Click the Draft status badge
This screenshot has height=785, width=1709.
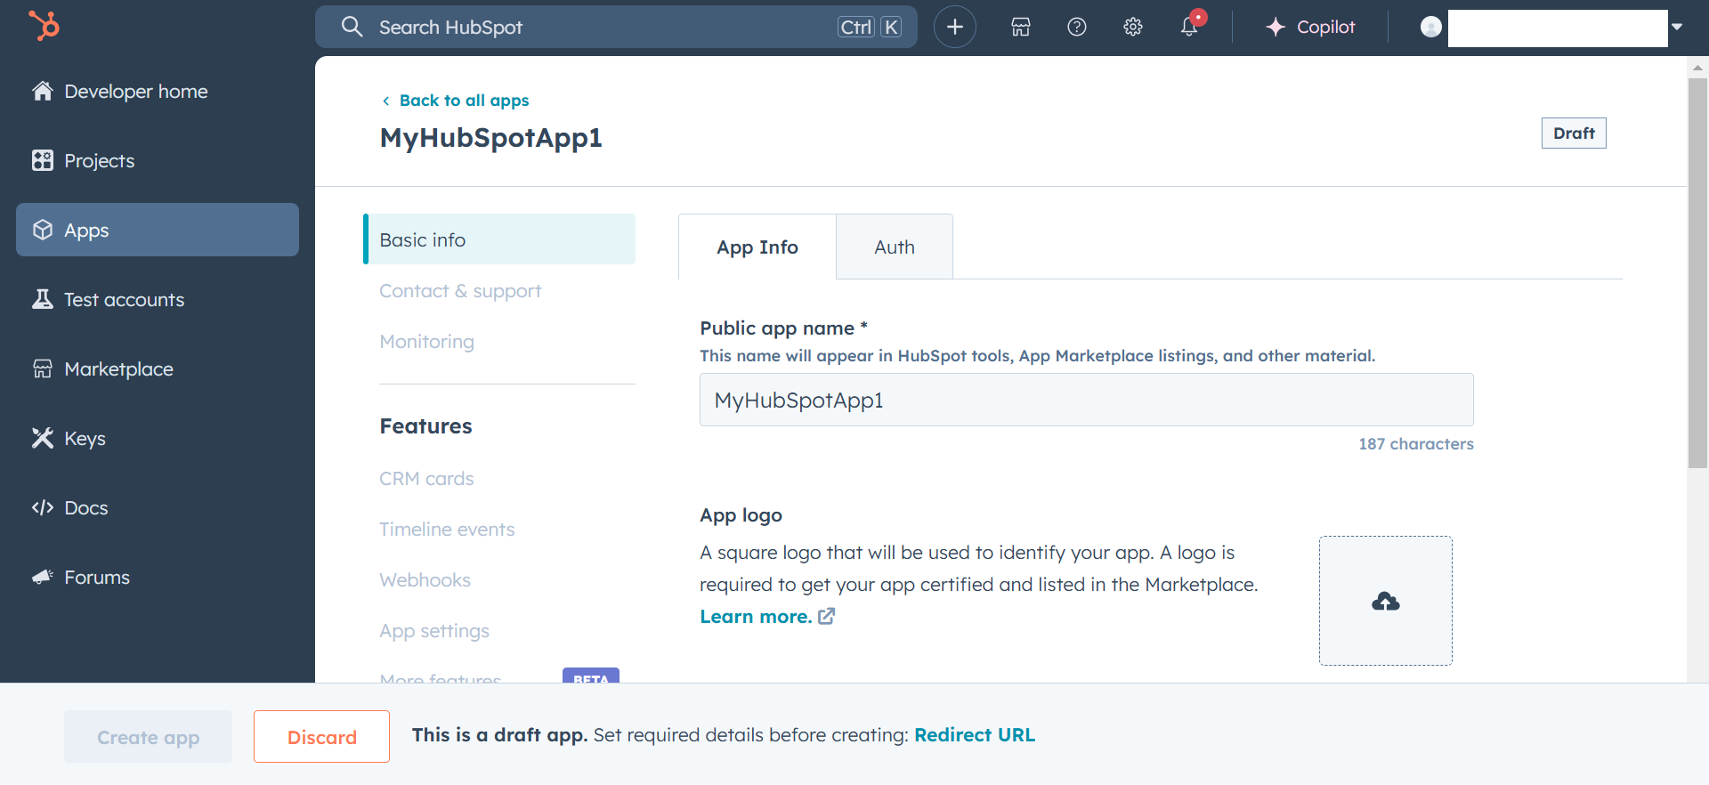tap(1574, 133)
